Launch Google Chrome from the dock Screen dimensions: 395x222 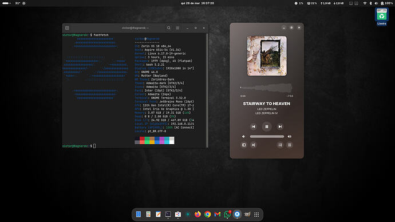[x=208, y=214]
